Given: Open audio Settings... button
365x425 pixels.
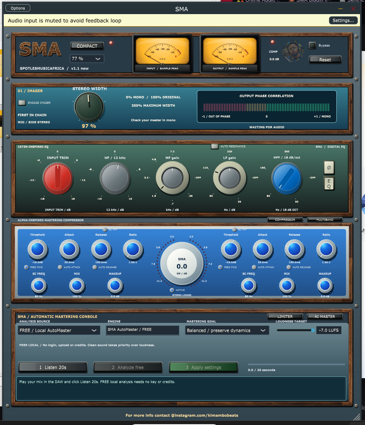Looking at the screenshot, I should [x=343, y=20].
